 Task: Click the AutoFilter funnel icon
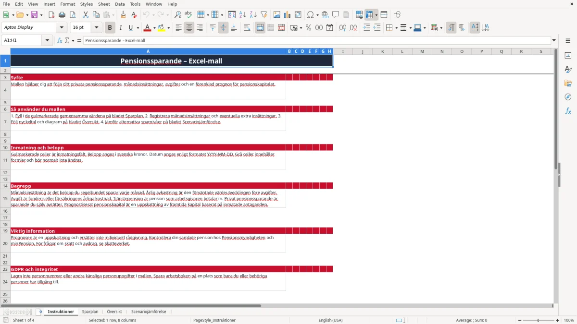pos(263,15)
